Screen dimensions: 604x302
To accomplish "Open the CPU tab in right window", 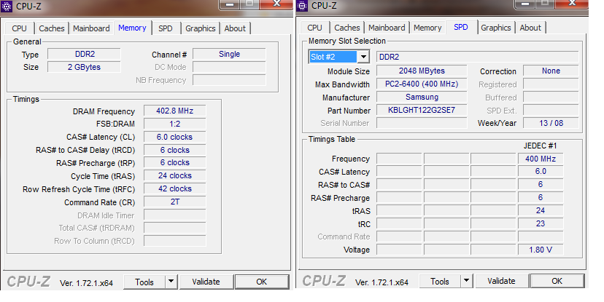I will [314, 28].
